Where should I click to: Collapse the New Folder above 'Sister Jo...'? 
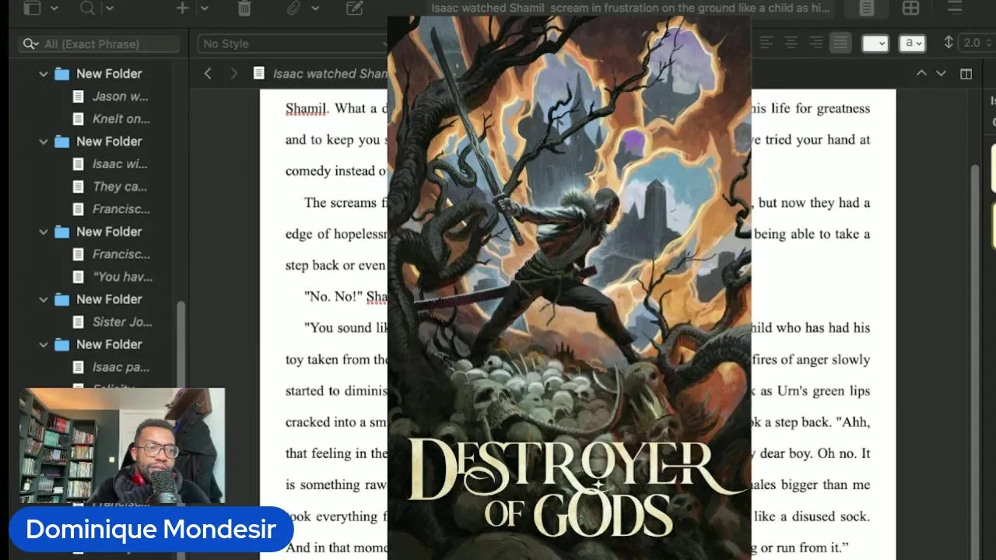pyautogui.click(x=44, y=299)
